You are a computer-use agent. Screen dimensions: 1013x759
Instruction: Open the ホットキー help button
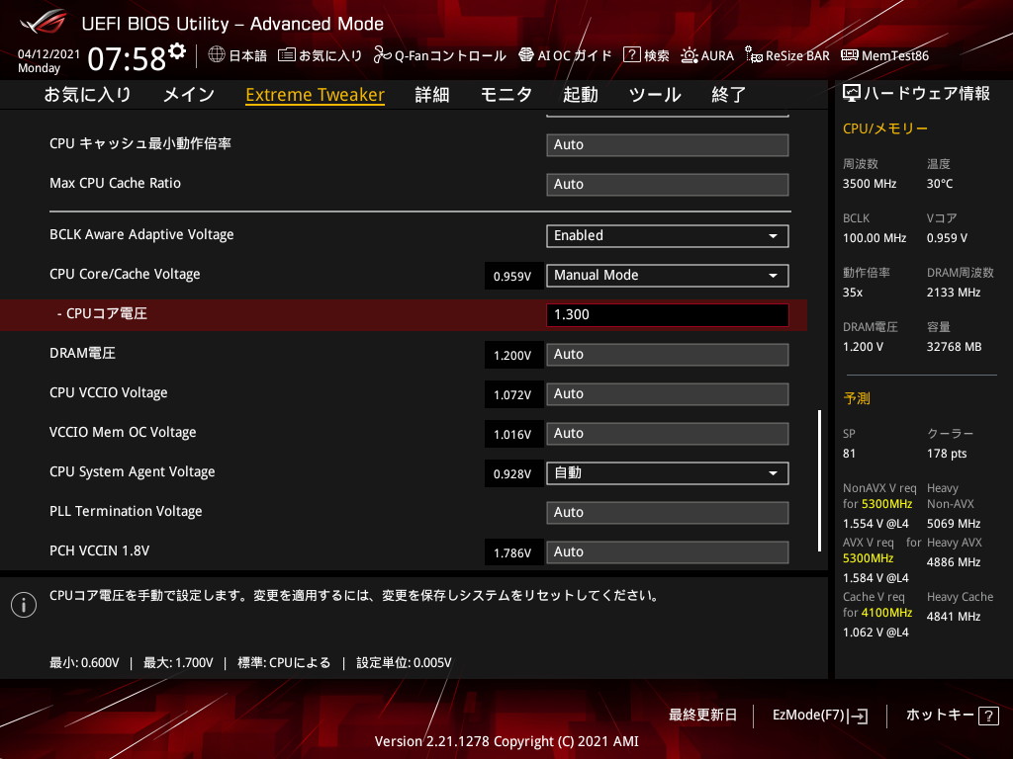pyautogui.click(x=953, y=716)
